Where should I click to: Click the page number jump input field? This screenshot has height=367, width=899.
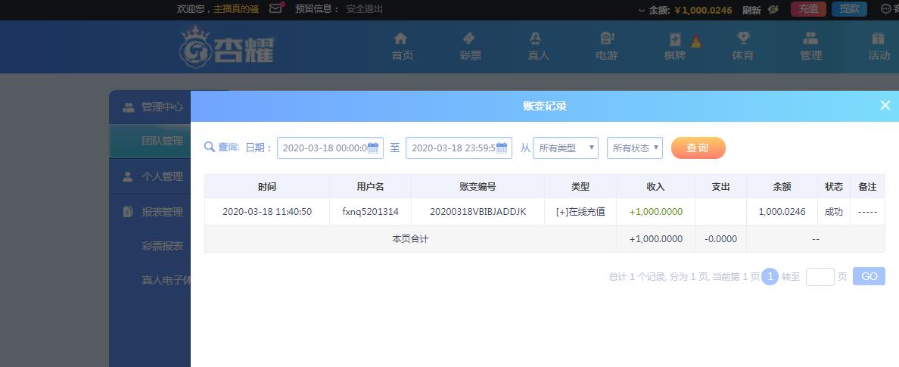(x=820, y=277)
